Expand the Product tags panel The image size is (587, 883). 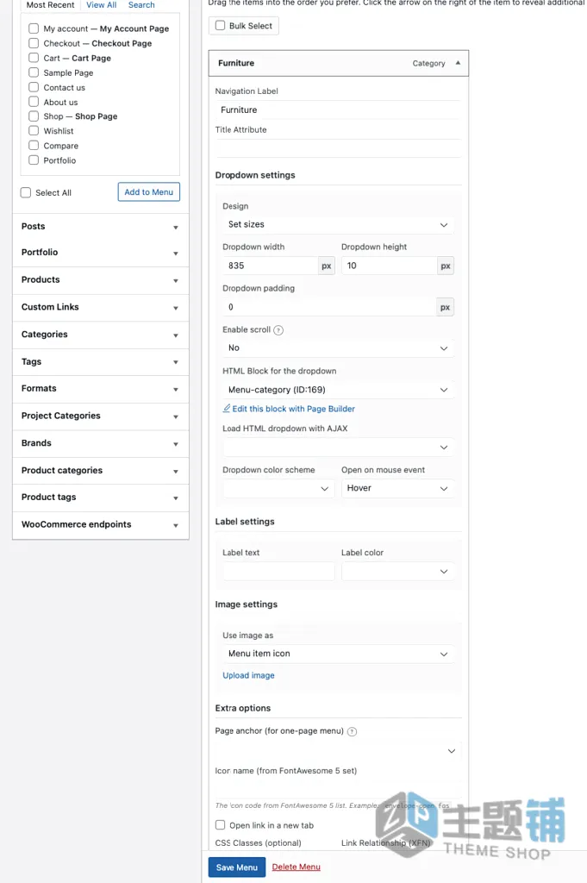coord(101,498)
